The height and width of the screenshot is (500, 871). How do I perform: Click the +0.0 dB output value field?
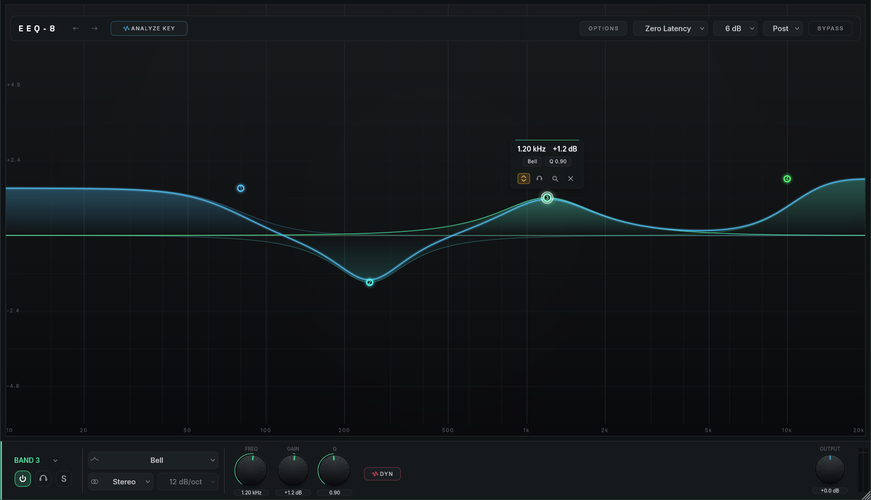tap(830, 491)
